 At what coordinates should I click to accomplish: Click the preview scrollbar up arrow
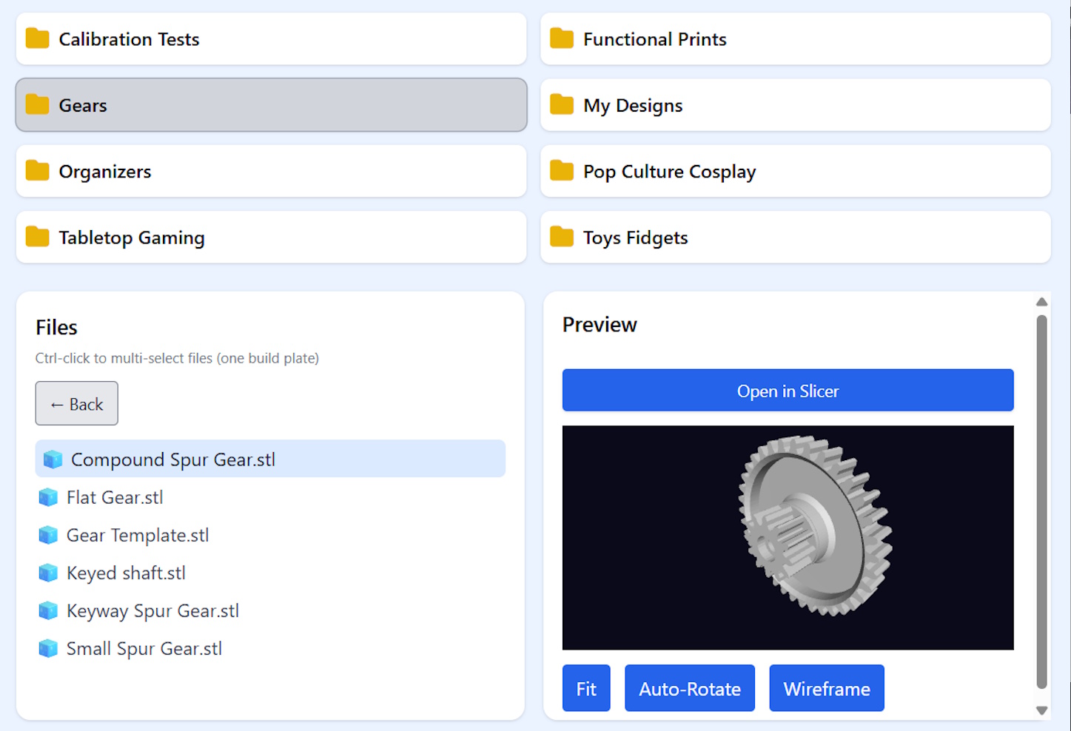pyautogui.click(x=1041, y=302)
